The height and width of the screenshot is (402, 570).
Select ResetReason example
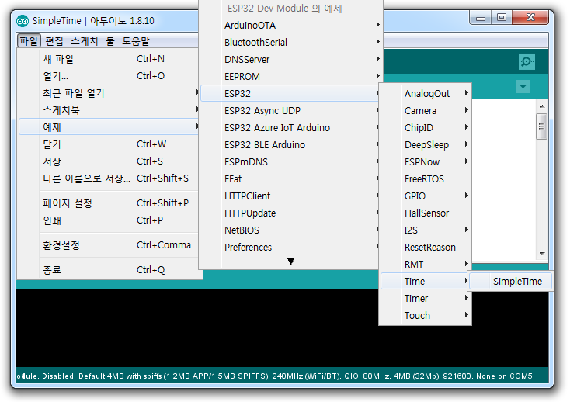[425, 247]
